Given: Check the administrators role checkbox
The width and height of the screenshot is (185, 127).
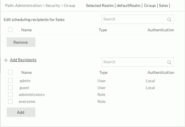Looking at the screenshot, I should [x=10, y=95].
